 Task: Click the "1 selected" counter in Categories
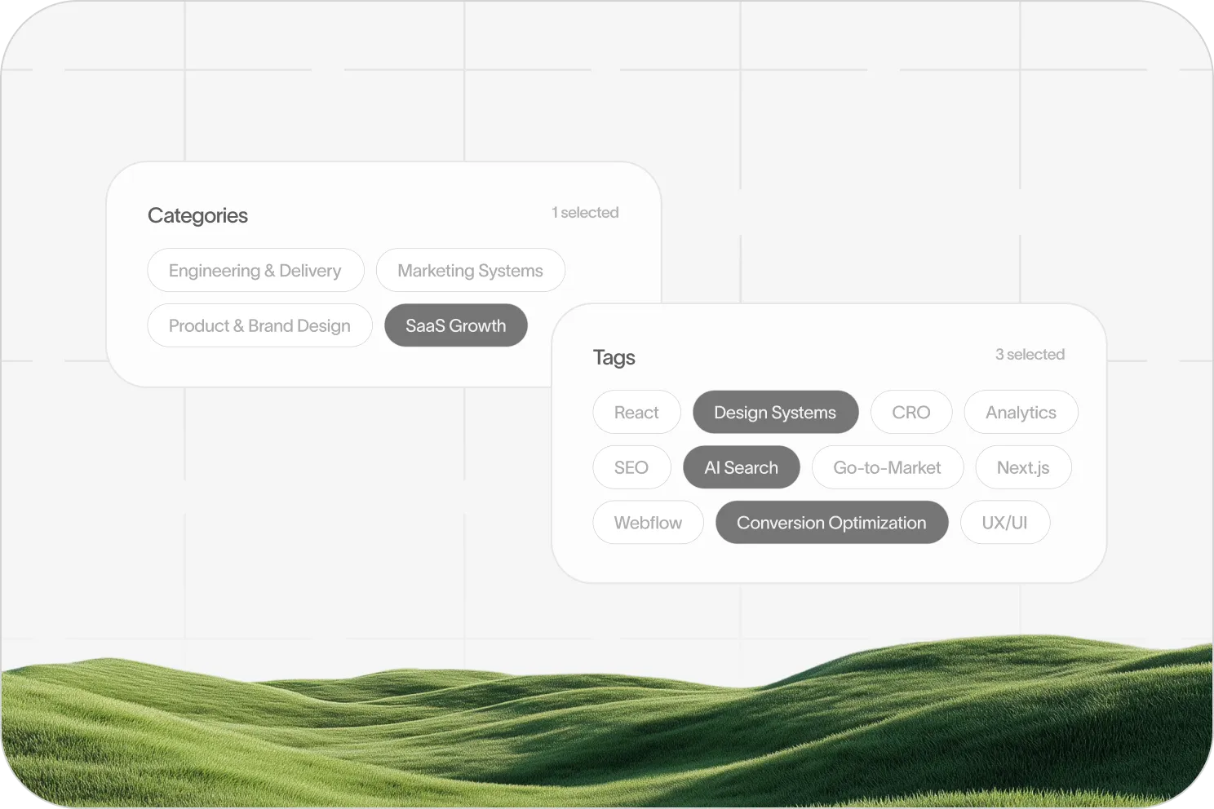coord(585,213)
